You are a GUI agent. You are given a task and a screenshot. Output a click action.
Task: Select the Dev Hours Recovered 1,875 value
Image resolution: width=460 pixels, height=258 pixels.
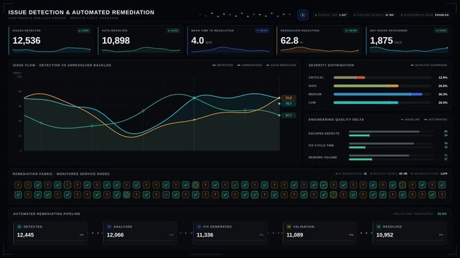[381, 41]
